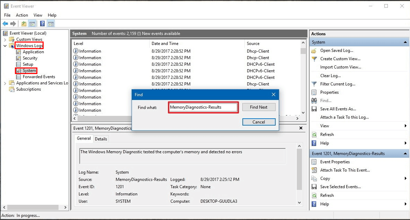Open the Application log in the tree
Viewport: 410px width, 220px height.
(x=33, y=52)
